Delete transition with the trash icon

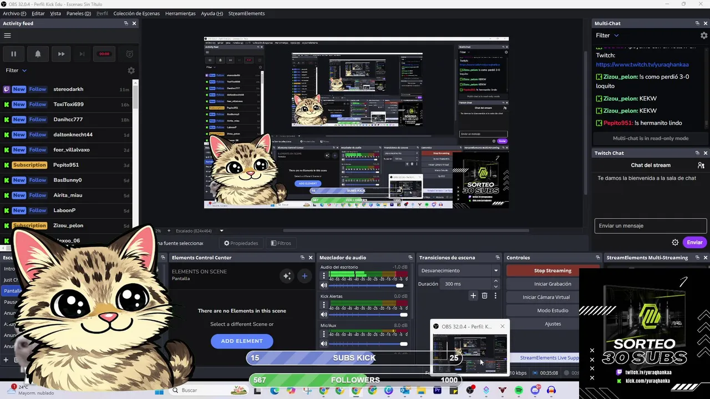pos(484,296)
